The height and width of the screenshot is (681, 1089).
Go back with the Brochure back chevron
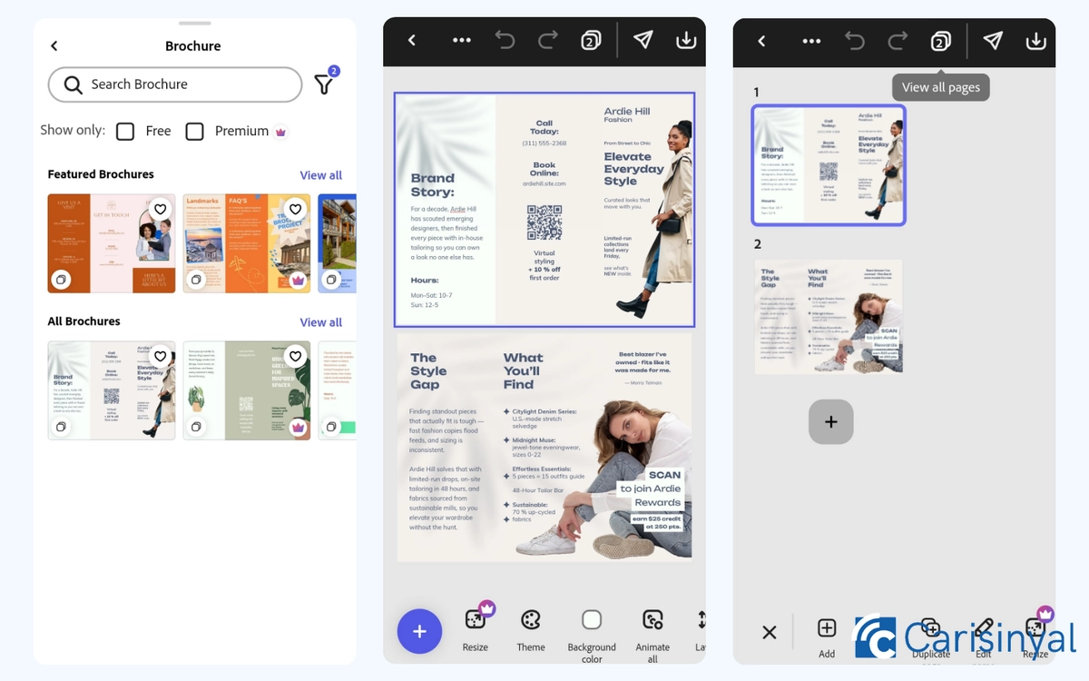pos(54,45)
